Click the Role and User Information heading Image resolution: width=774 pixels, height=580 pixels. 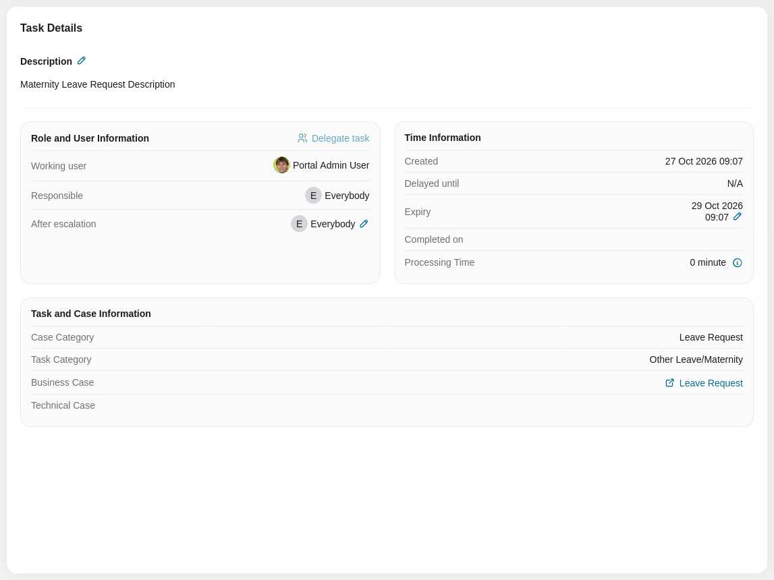(x=90, y=138)
